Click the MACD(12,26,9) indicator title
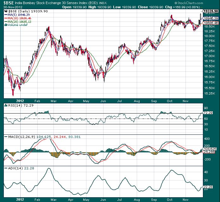This screenshot has width=220, height=202. tap(22, 137)
